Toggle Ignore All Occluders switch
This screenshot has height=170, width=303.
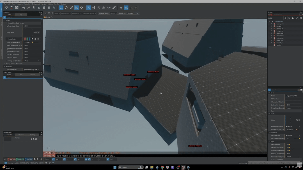pyautogui.click(x=26, y=52)
